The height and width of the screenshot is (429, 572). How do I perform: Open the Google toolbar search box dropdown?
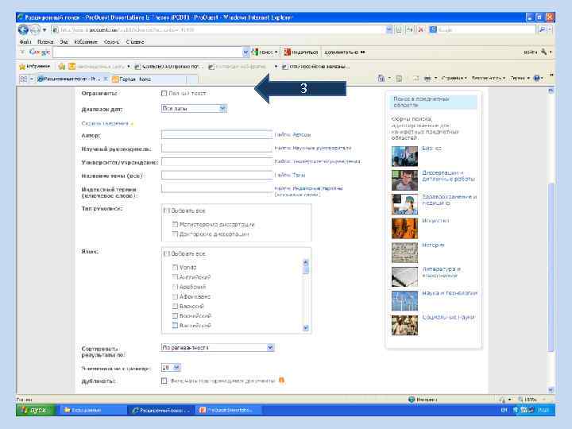245,52
